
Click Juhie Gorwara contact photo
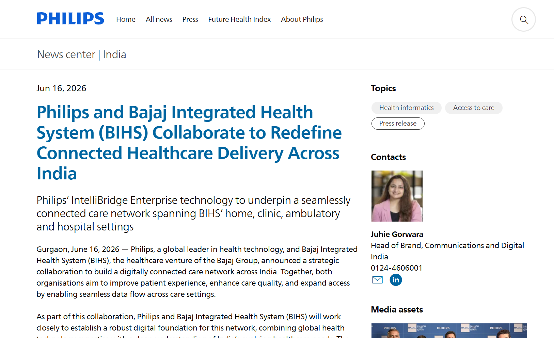coord(397,196)
